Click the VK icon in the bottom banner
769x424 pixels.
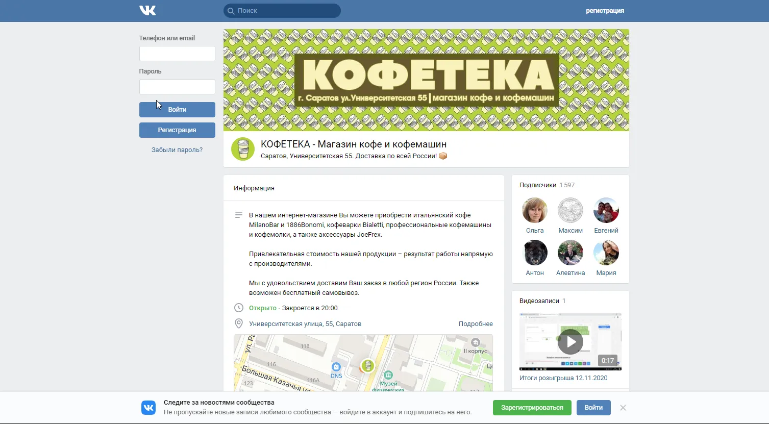click(148, 408)
